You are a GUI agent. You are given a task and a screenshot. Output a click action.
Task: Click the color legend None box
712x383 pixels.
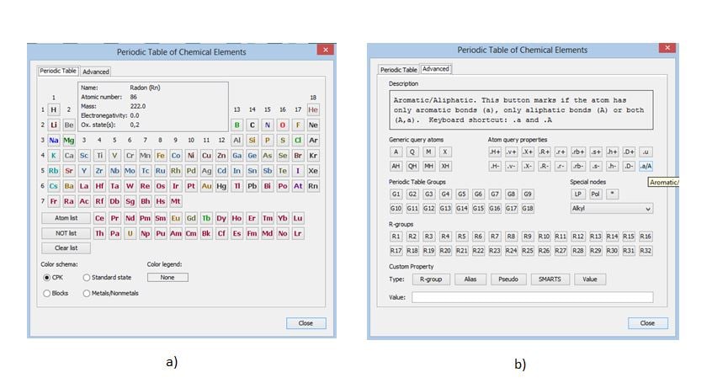(167, 277)
